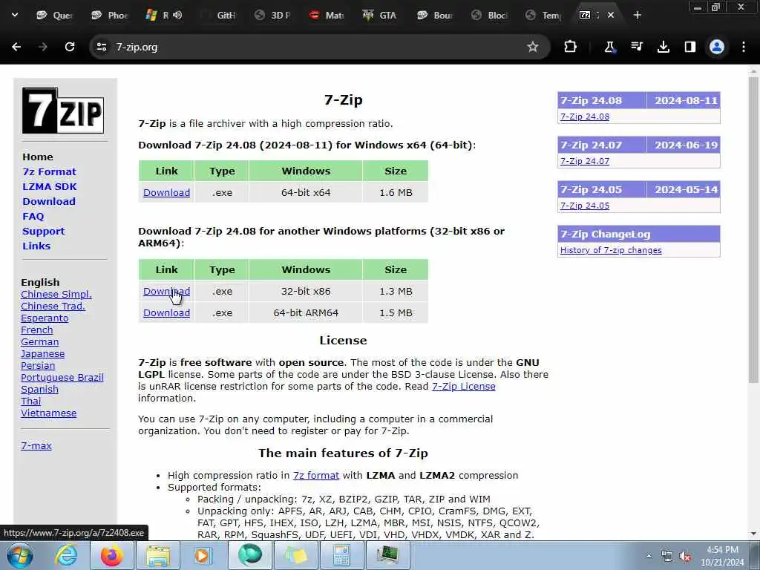Open Windows Media Player taskbar icon
This screenshot has height=570, width=760.
(203, 555)
